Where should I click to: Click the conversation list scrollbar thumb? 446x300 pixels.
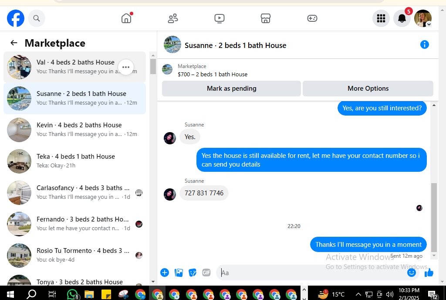pyautogui.click(x=153, y=66)
